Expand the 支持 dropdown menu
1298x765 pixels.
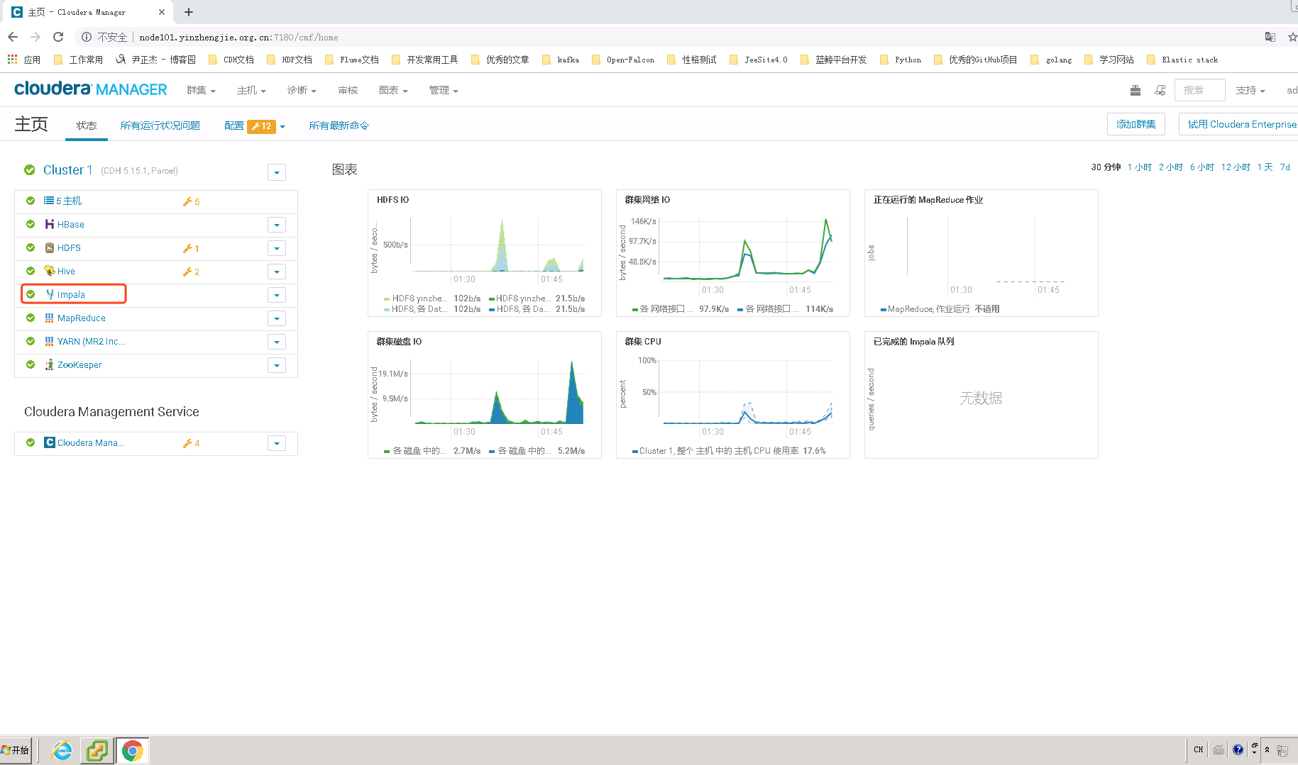[1250, 90]
